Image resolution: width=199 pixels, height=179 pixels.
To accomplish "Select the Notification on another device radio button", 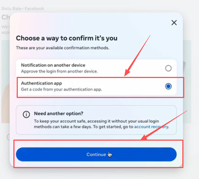I will (168, 68).
